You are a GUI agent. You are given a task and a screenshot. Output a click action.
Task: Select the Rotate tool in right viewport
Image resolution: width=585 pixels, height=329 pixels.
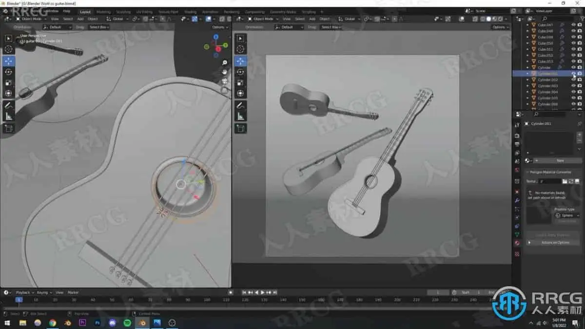[x=240, y=72]
